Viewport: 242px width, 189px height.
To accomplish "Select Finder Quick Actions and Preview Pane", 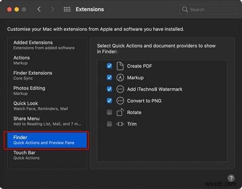I will (47, 140).
